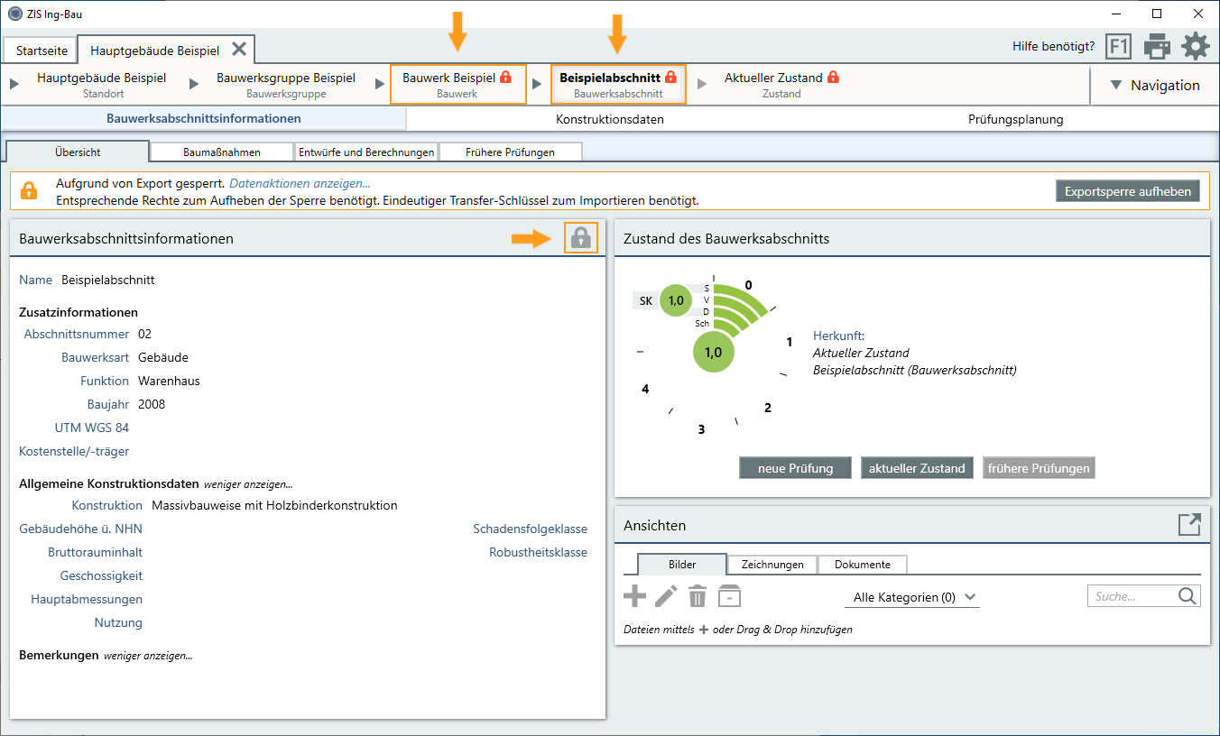Click the printer icon
Image resolution: width=1220 pixels, height=736 pixels.
point(1157,46)
